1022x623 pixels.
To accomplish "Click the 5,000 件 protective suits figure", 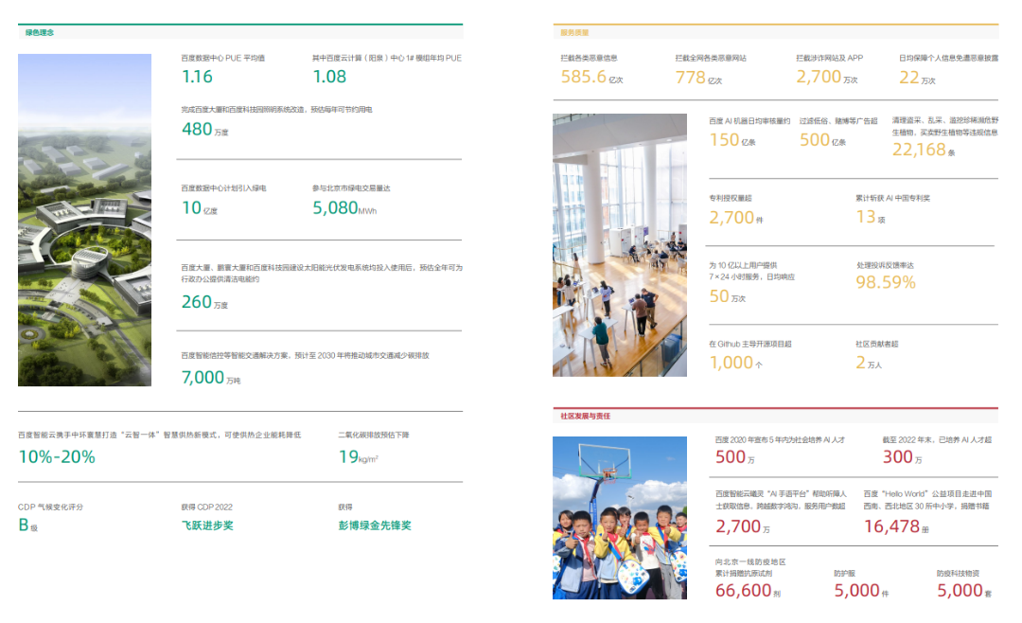I will point(861,591).
